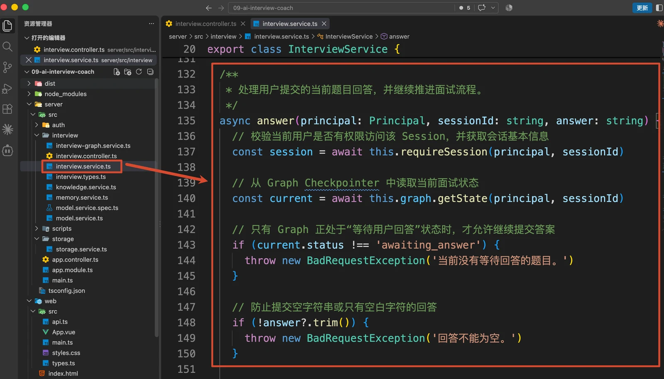Open knowledge.service.ts in the file tree

(x=86, y=187)
